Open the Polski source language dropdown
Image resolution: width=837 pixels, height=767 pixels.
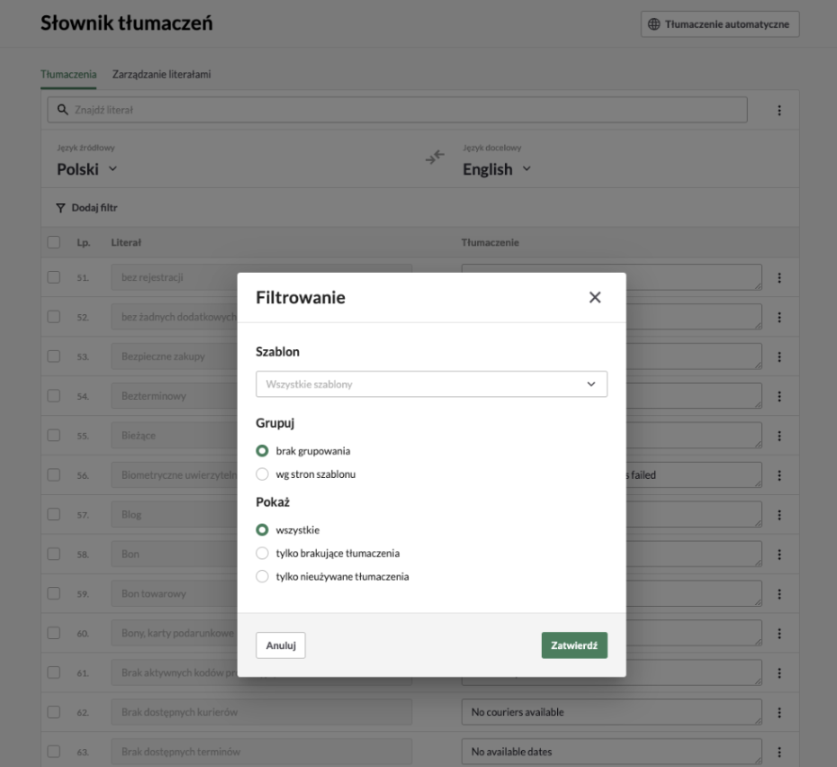87,169
